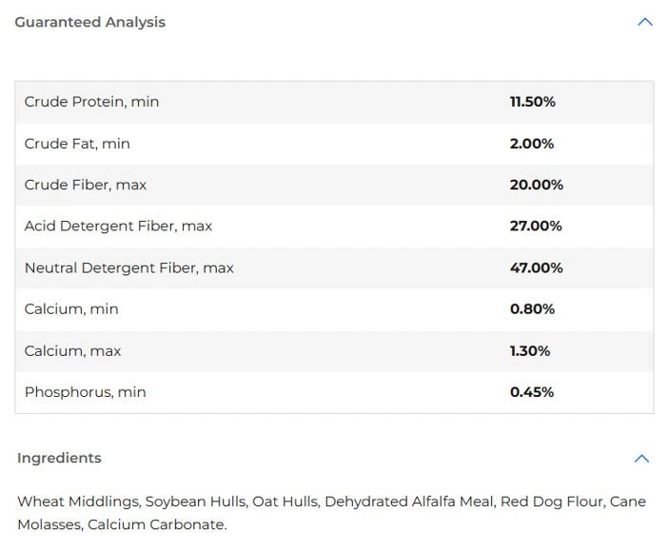The height and width of the screenshot is (553, 668).
Task: Click the 20.00% crude fiber value
Action: pos(536,185)
